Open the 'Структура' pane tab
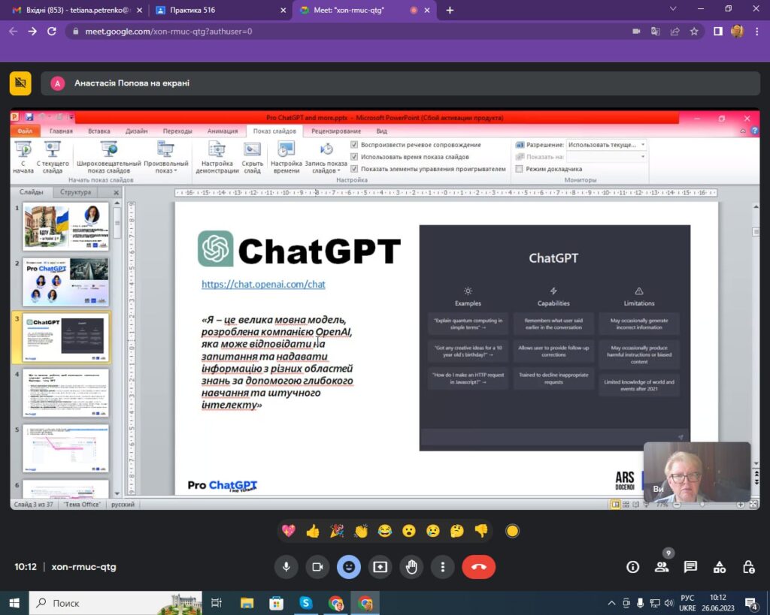The width and height of the screenshot is (770, 615). [75, 192]
